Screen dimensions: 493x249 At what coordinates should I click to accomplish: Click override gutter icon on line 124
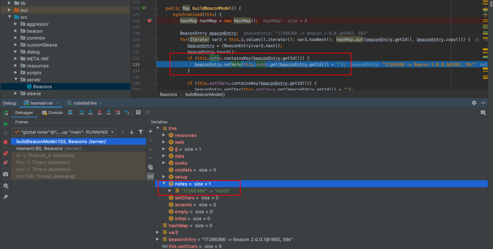(144, 8)
